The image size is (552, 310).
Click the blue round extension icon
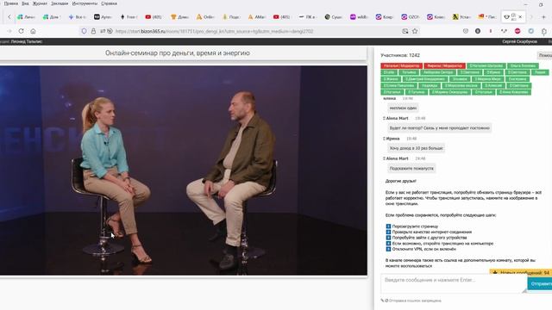531,31
